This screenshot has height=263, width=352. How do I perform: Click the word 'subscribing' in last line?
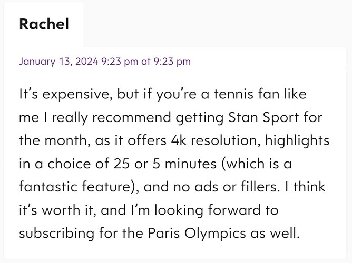[x=57, y=234]
